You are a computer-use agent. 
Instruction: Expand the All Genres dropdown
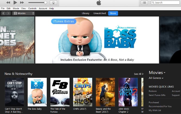[156, 78]
